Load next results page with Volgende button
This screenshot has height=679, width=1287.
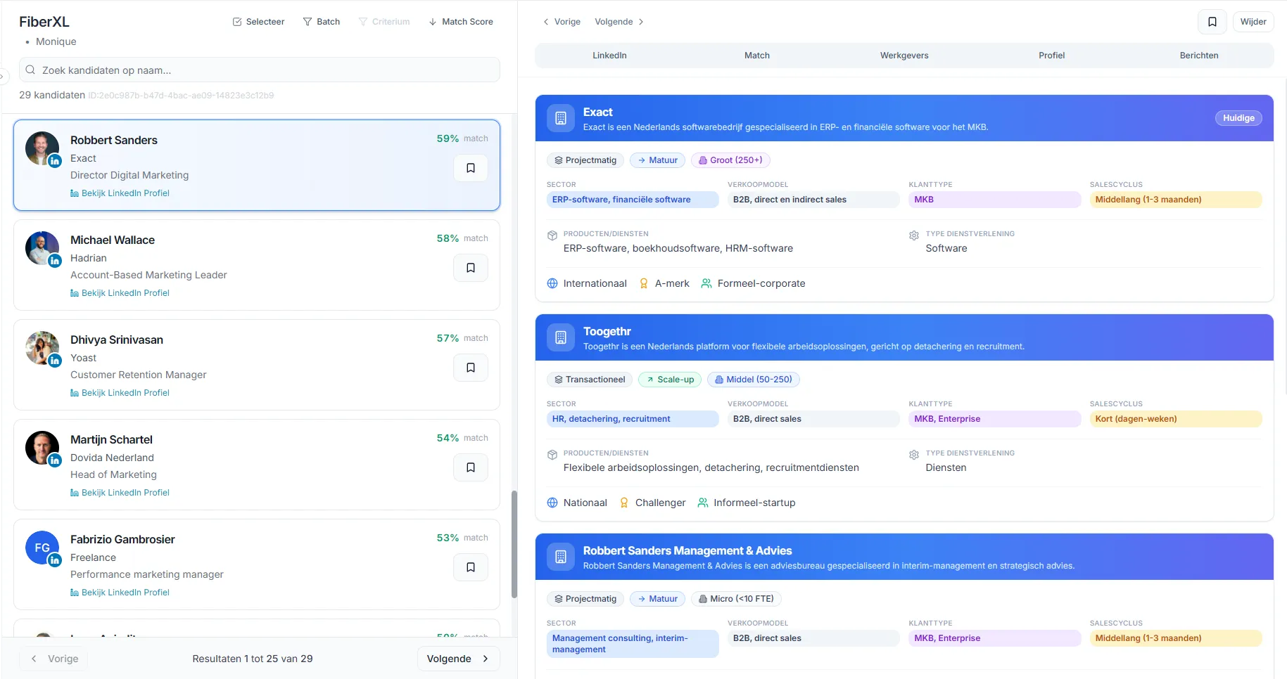[x=457, y=659]
